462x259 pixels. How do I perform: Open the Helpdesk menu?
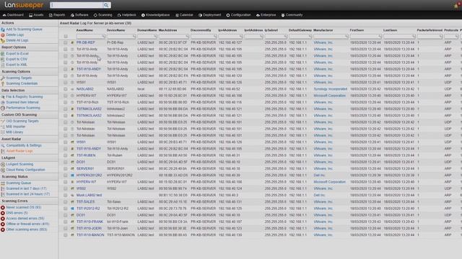[x=127, y=15]
